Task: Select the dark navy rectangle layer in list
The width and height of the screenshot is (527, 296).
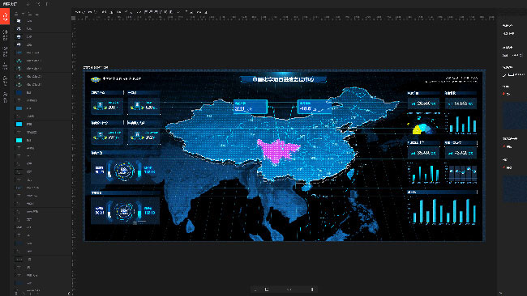Action: pyautogui.click(x=19, y=92)
